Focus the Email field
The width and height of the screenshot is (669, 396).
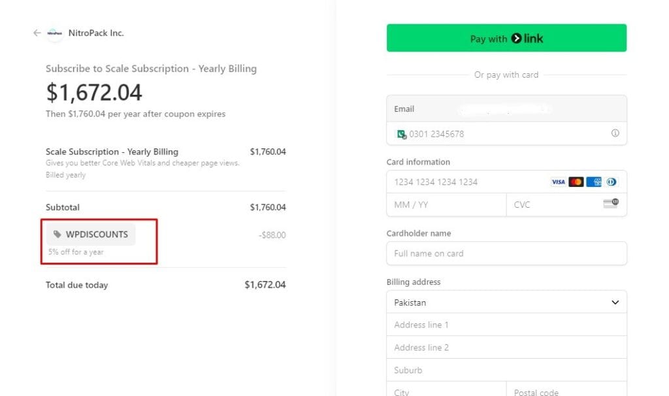(506, 109)
